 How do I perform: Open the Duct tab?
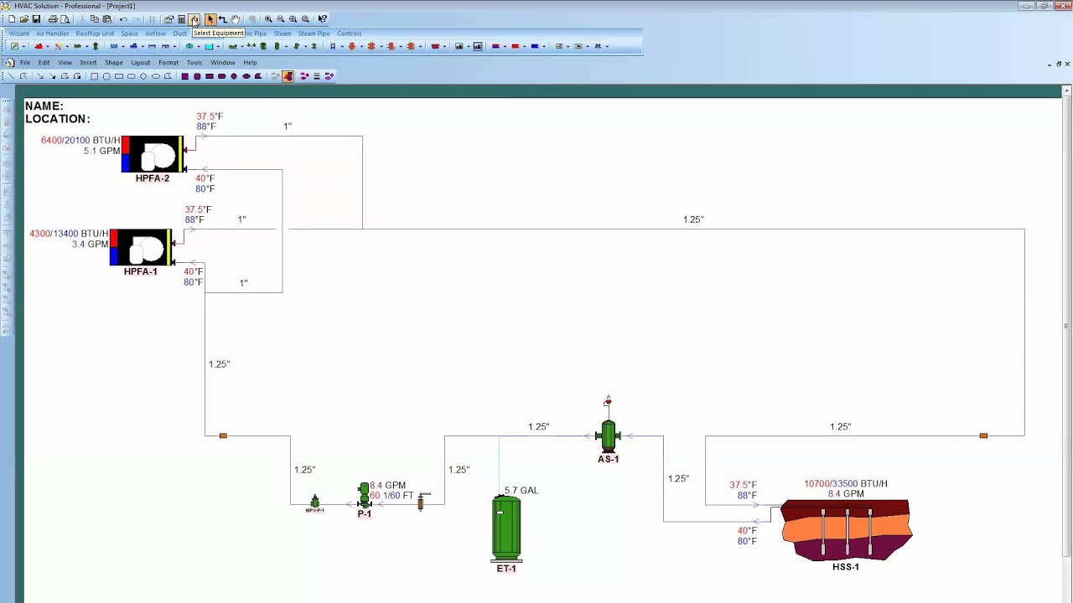point(179,33)
